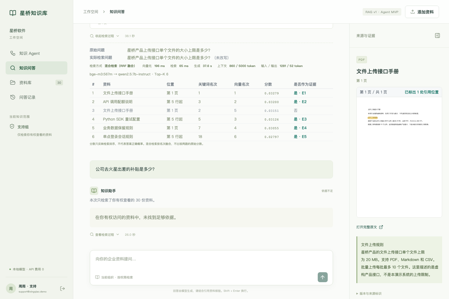
Task: Click evidence tag 是 · E5
Action: pos(300,137)
